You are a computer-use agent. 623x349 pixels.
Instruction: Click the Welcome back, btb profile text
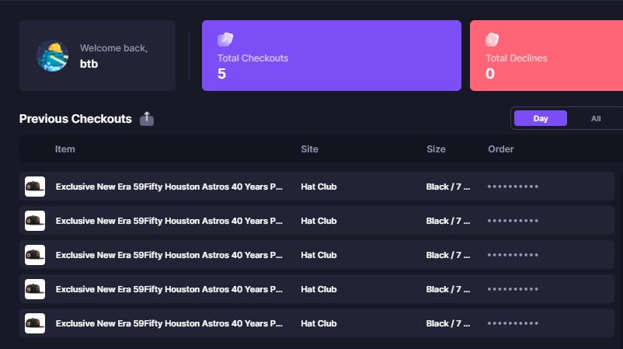[x=113, y=56]
